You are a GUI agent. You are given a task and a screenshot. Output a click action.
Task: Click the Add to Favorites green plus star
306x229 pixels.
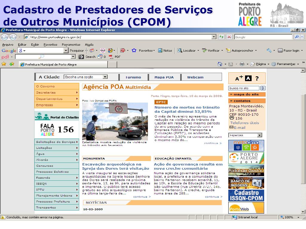pos(12,64)
